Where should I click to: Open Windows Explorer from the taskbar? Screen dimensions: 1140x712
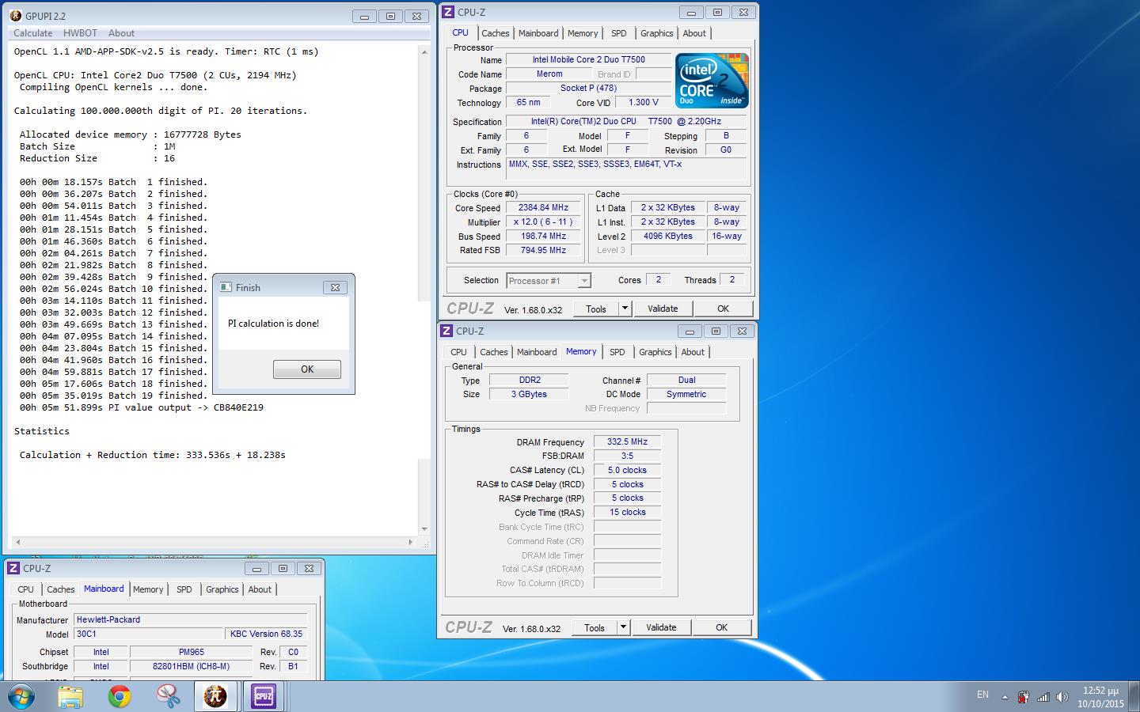pos(70,696)
